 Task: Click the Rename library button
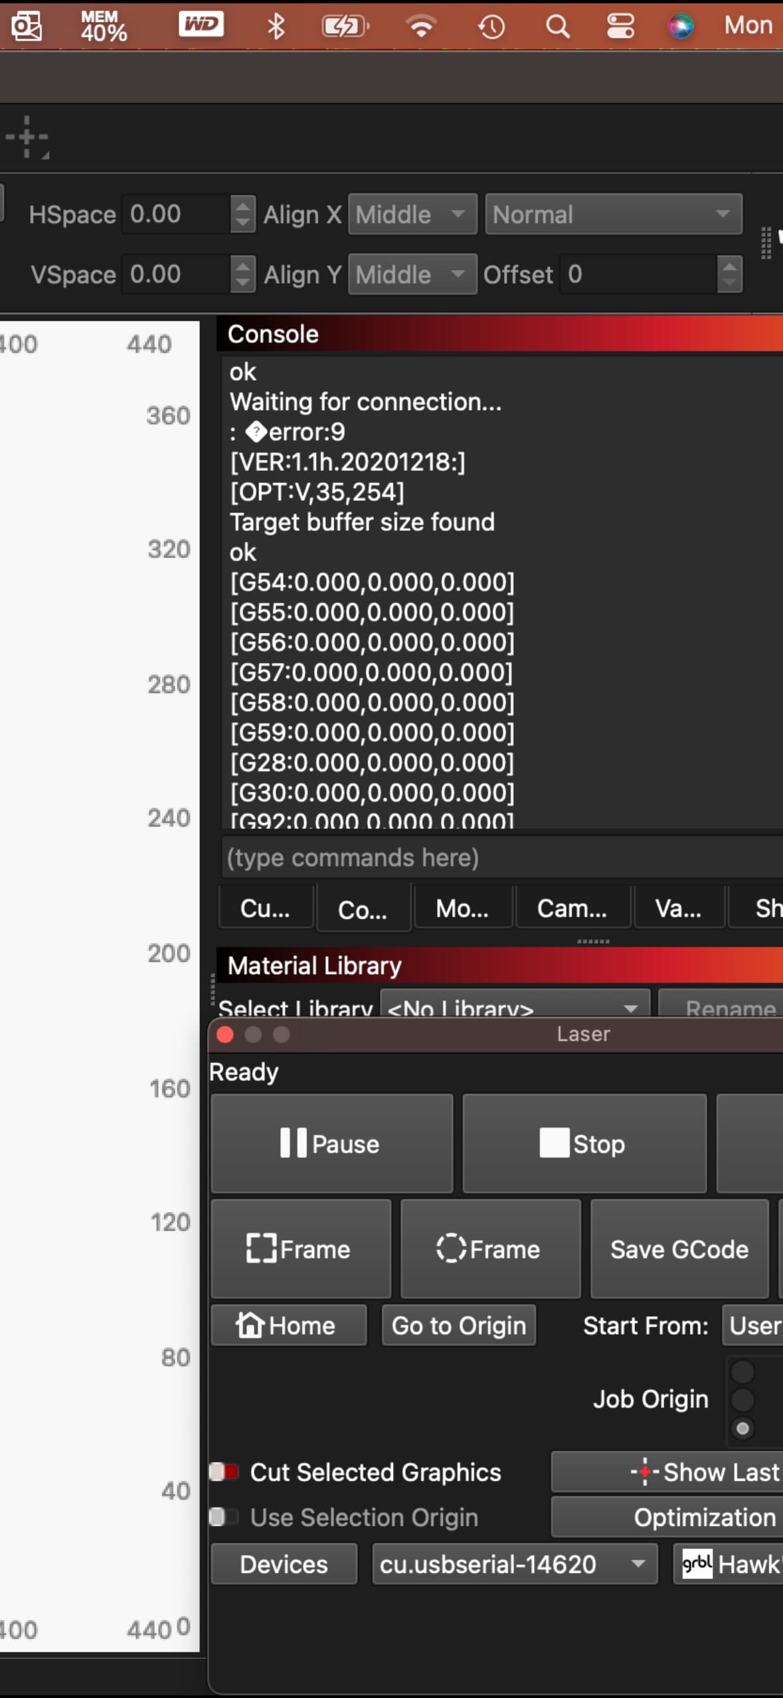pyautogui.click(x=721, y=1004)
